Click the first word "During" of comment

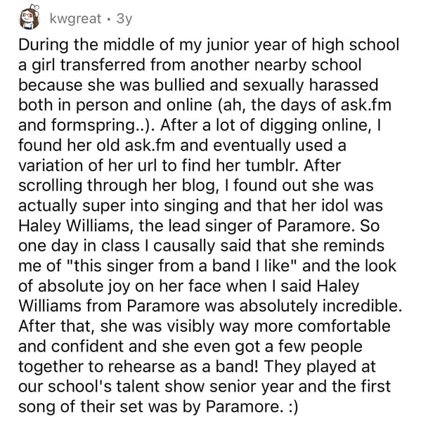pyautogui.click(x=43, y=44)
